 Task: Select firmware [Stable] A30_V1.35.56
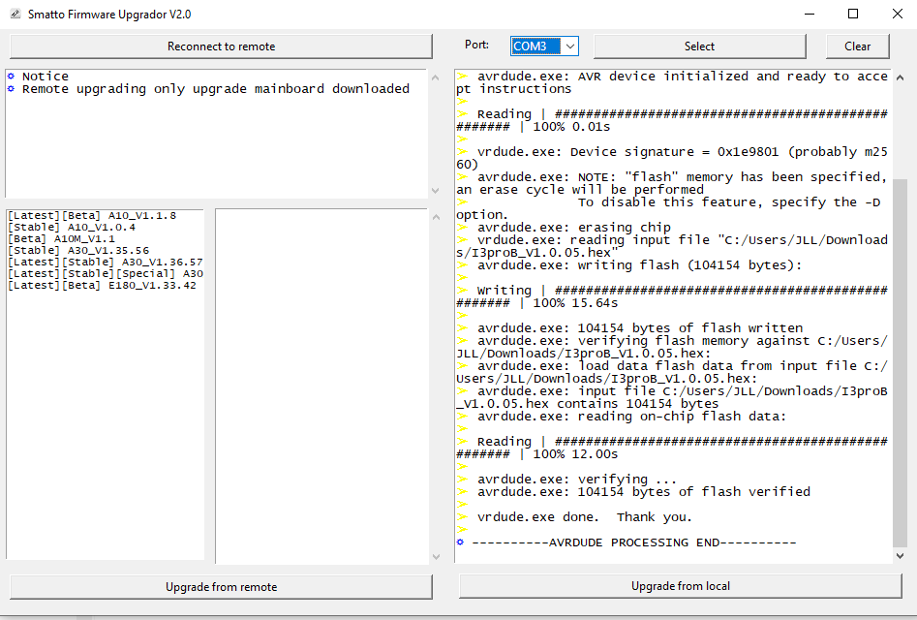[78, 250]
